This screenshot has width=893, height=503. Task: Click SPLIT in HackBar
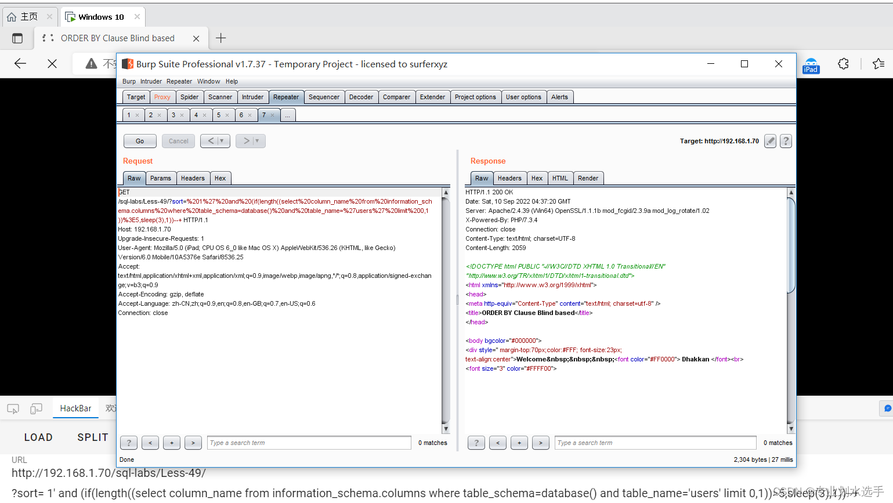(x=93, y=437)
